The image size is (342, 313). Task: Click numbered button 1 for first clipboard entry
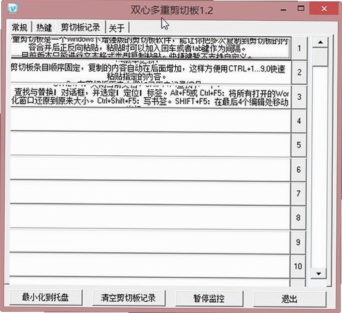(300, 48)
